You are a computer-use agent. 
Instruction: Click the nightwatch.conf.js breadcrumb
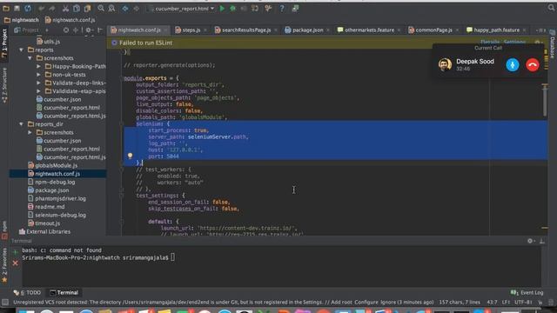pyautogui.click(x=70, y=20)
